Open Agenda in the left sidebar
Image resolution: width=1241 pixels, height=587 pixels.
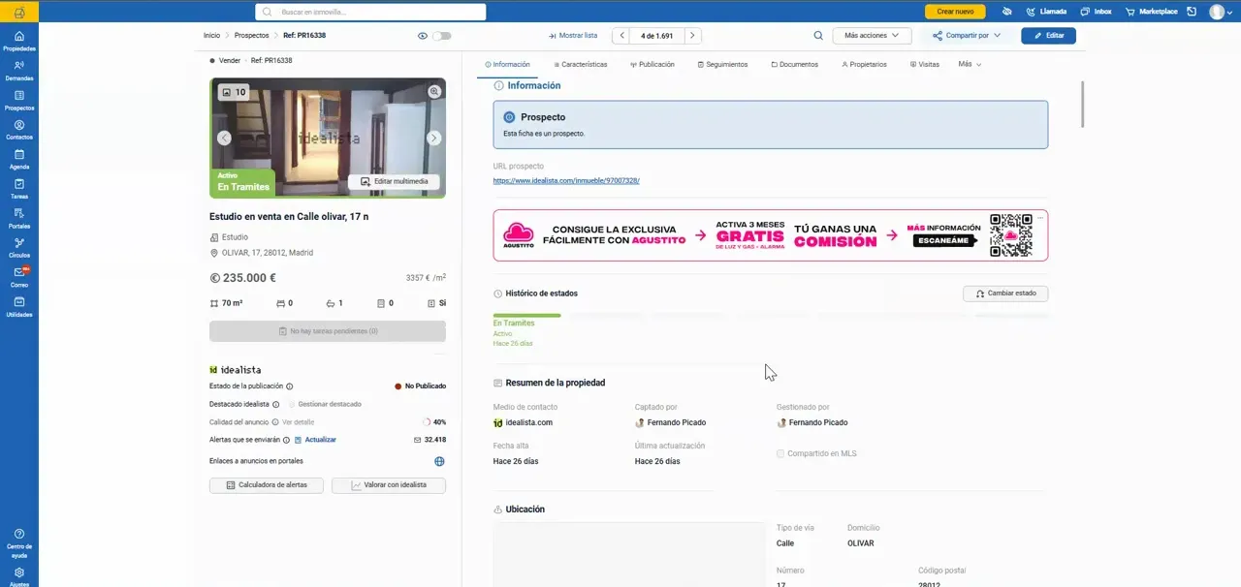(x=19, y=160)
